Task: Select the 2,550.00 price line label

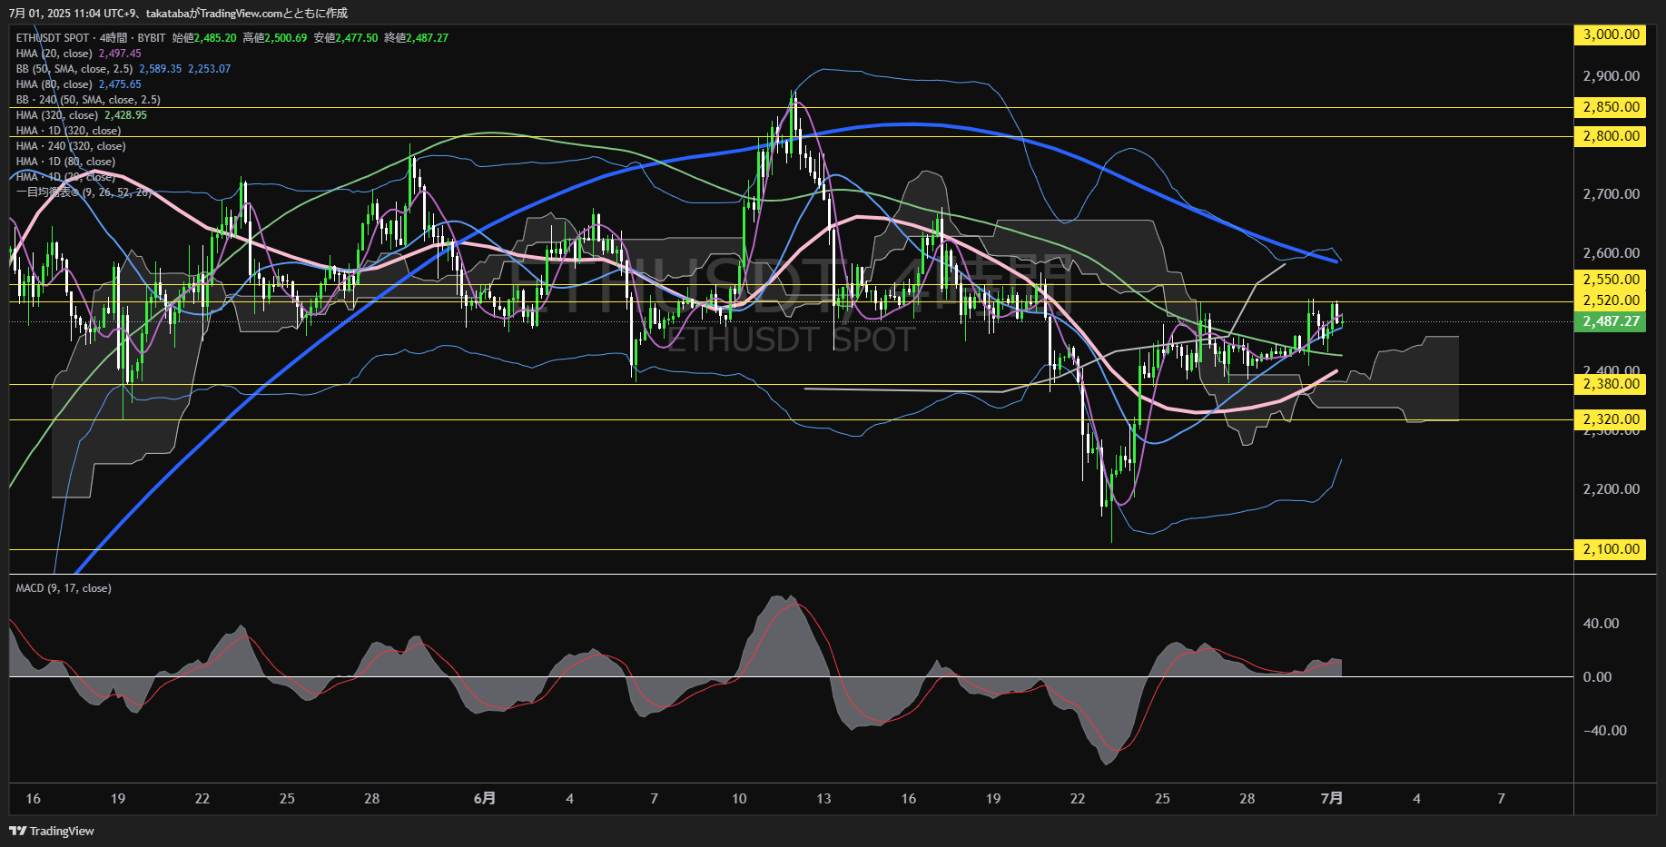Action: coord(1610,280)
